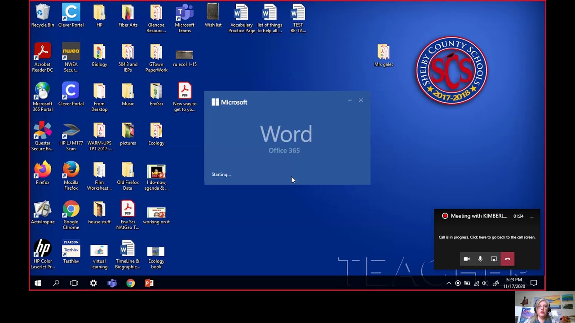
Task: Open the Glencoe Resources folder
Action: 156,18
